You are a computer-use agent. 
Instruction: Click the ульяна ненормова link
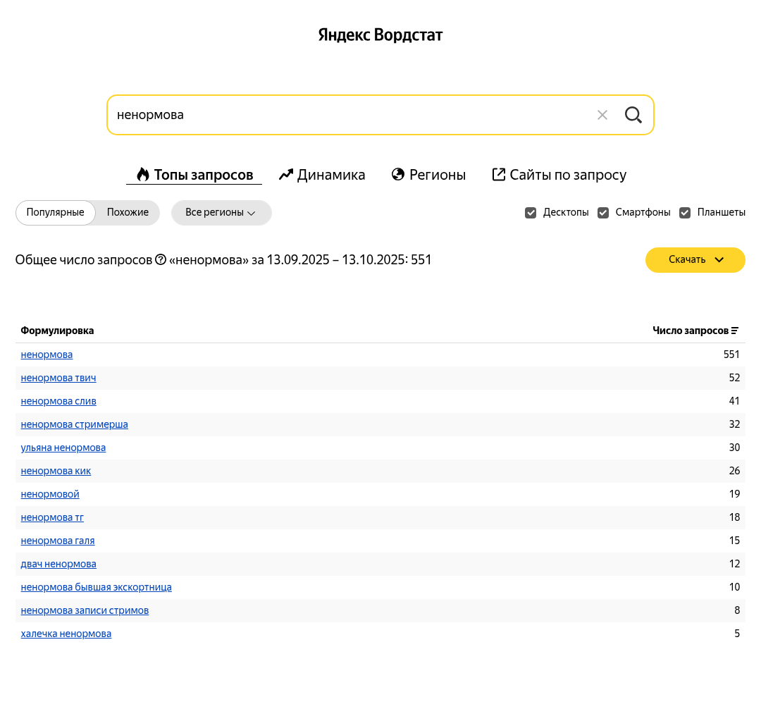(x=63, y=448)
